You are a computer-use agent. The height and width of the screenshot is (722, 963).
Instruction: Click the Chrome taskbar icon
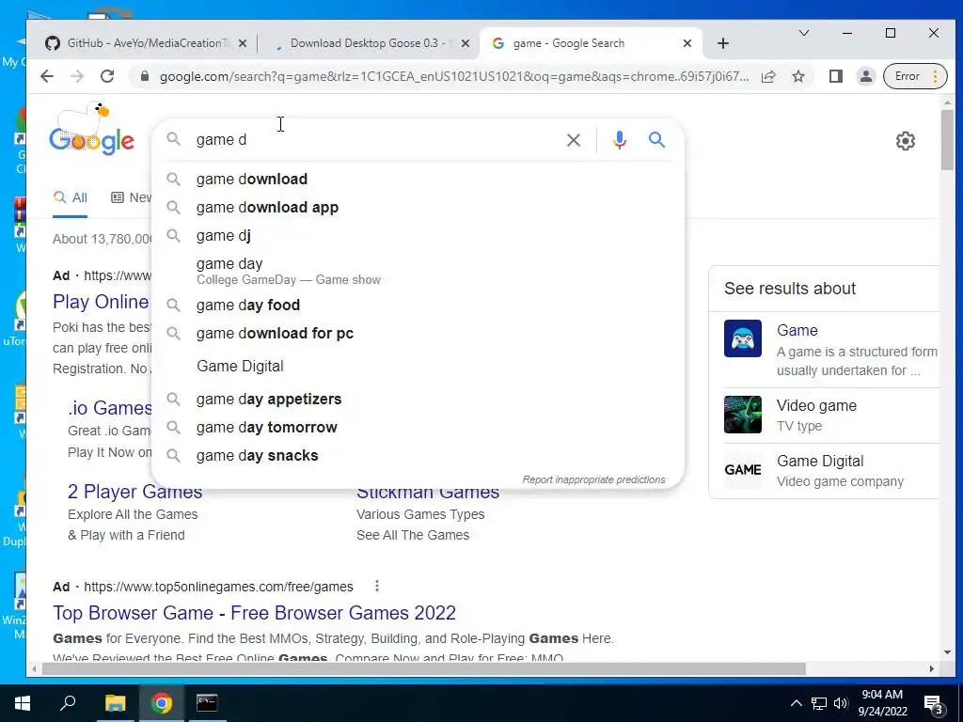162,703
